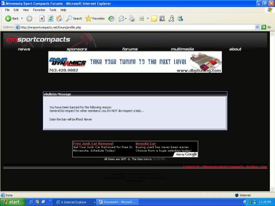Click the page icon in the Address bar
The width and height of the screenshot is (275, 206).
pyautogui.click(x=18, y=27)
